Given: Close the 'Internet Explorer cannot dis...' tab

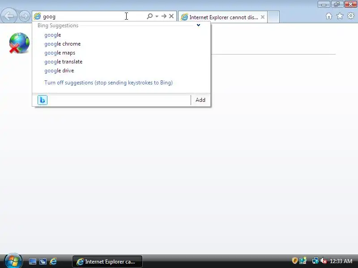Looking at the screenshot, I should [x=263, y=17].
